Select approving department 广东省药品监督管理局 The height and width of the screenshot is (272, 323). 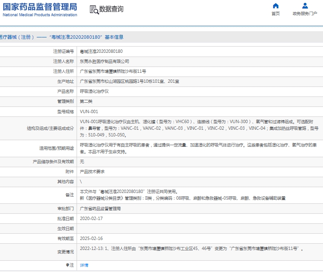point(100,209)
